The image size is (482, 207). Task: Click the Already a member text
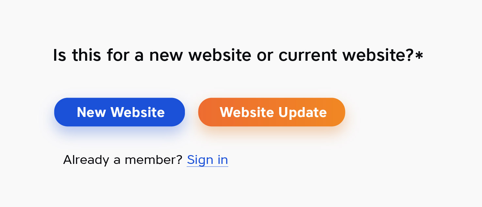[x=123, y=160]
